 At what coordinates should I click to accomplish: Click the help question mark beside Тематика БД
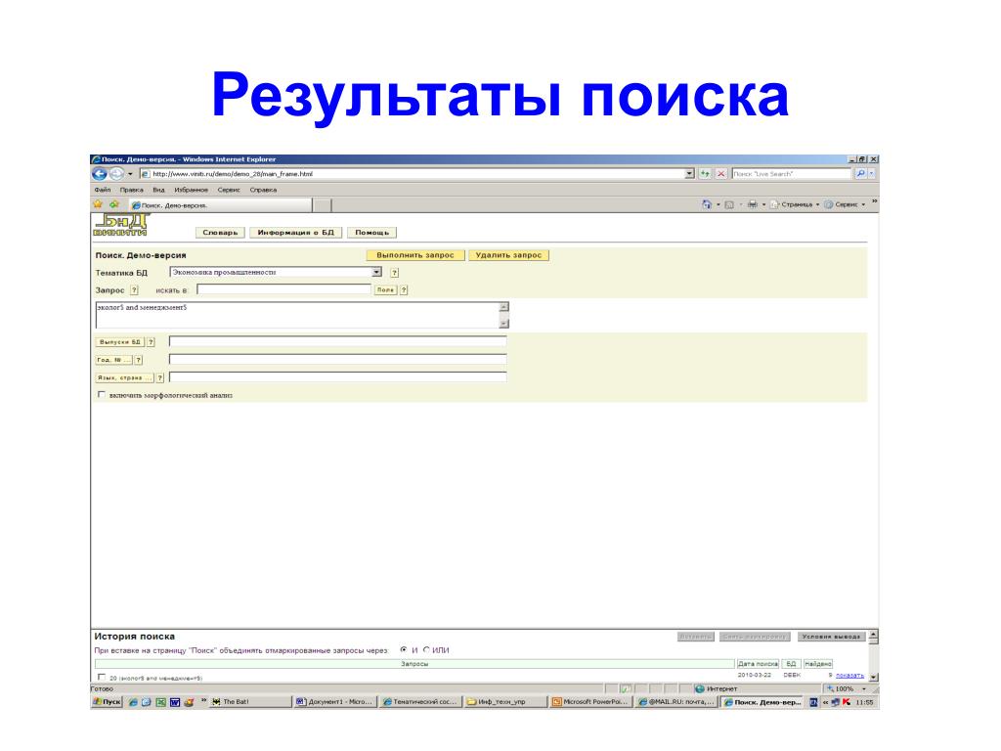pyautogui.click(x=395, y=273)
